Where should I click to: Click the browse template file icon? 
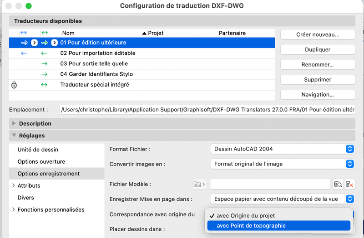[x=338, y=185]
